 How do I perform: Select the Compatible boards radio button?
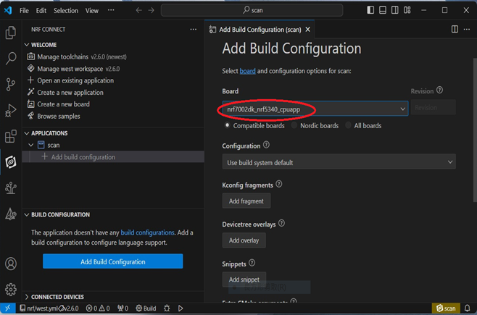click(228, 126)
